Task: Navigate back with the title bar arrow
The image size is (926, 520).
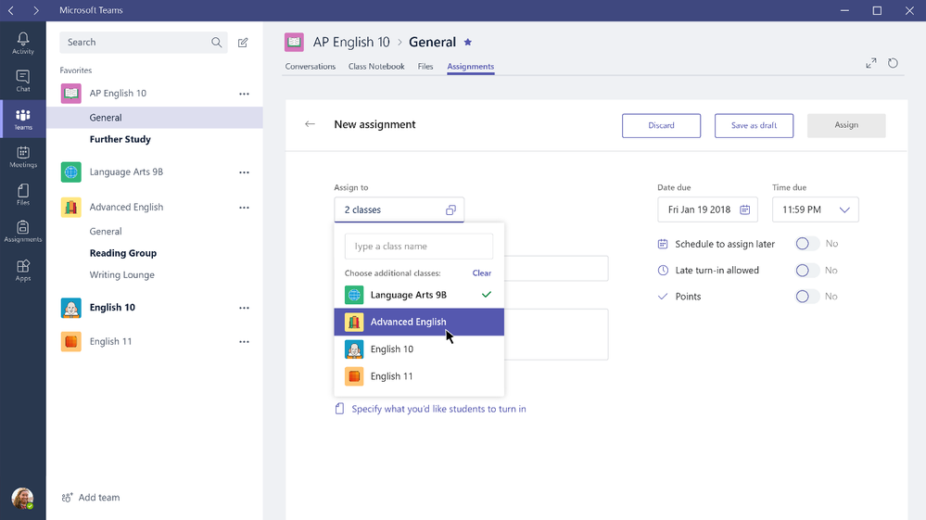Action: click(x=11, y=10)
